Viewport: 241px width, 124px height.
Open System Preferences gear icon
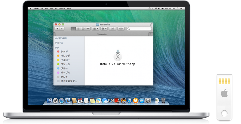148,101
